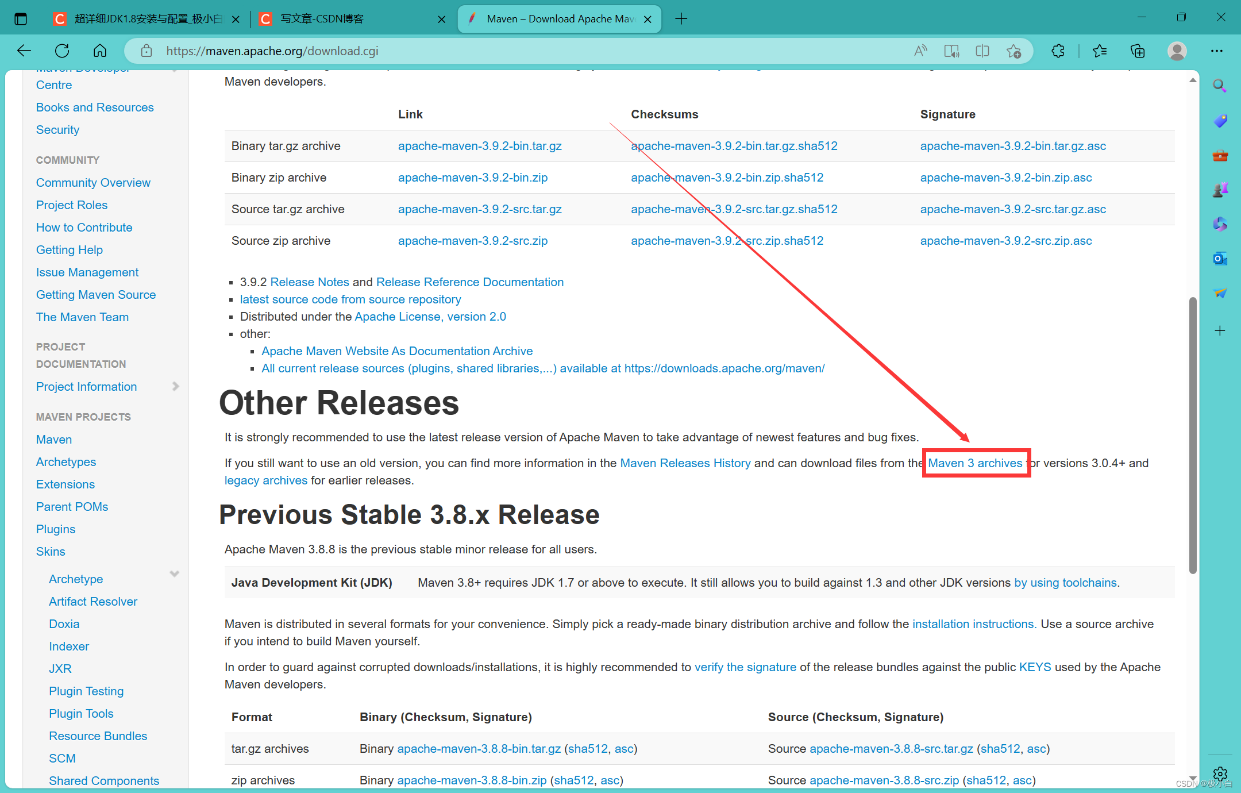Image resolution: width=1241 pixels, height=793 pixels.
Task: Open tab actions menu icon
Action: (21, 19)
